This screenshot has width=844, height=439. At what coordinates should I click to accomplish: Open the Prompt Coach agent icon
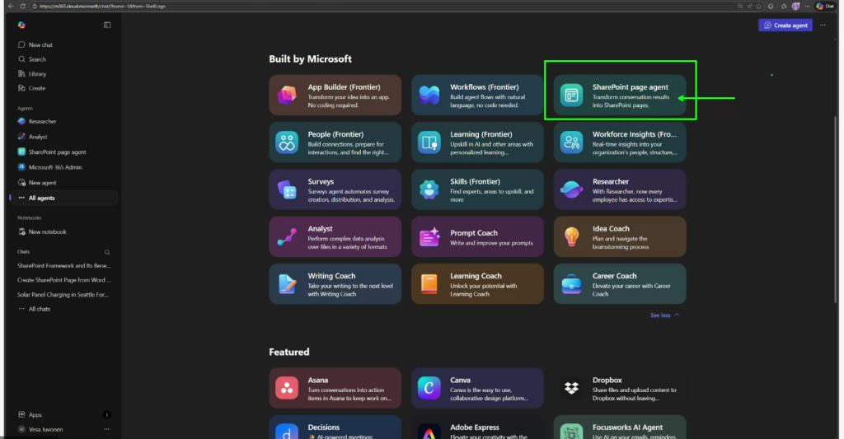(x=429, y=237)
